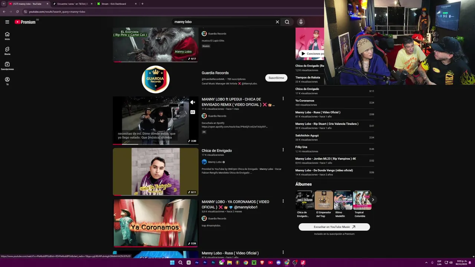This screenshot has height=267, width=475.
Task: Open the Manny Lobo verified channel link
Action: (x=214, y=162)
